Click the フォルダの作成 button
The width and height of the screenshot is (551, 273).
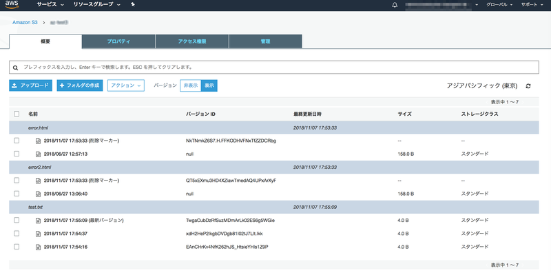pos(80,85)
